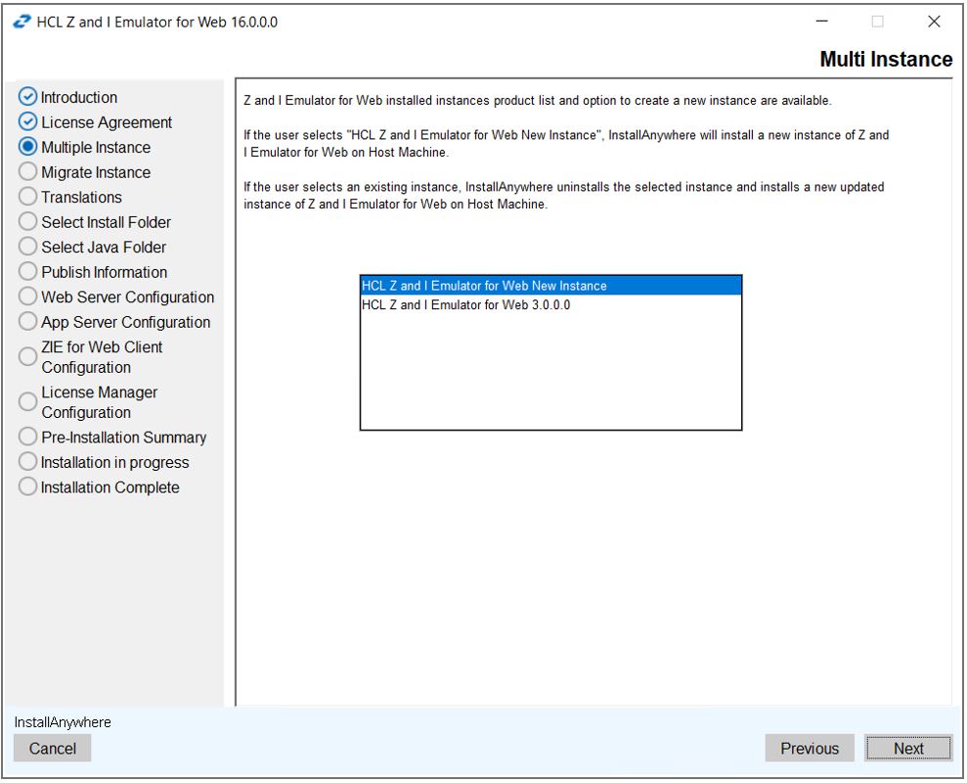967x783 pixels.
Task: Click the Select Install Folder step circle
Action: point(27,221)
